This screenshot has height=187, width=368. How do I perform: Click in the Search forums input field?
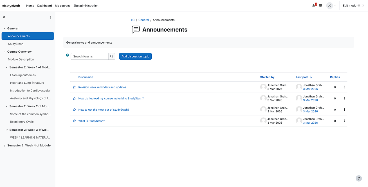pyautogui.click(x=89, y=56)
